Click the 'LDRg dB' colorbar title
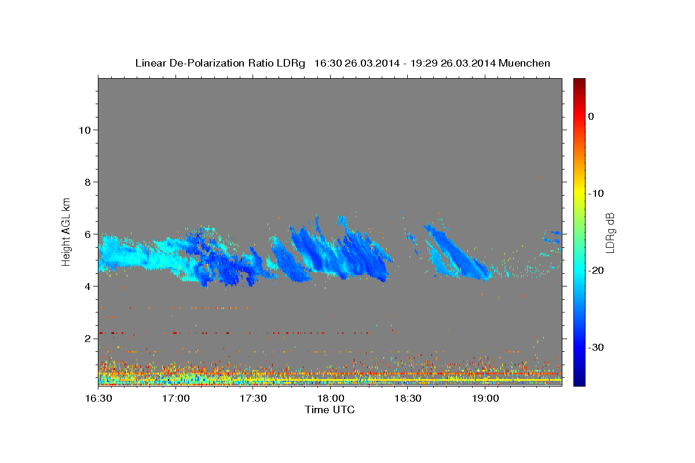The width and height of the screenshot is (695, 463). pyautogui.click(x=610, y=232)
